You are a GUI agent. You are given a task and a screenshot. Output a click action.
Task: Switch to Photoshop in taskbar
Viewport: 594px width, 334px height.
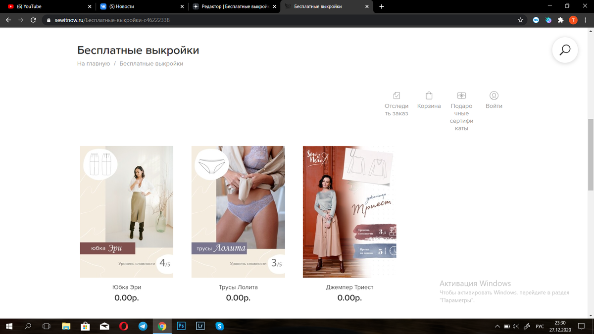click(x=181, y=327)
